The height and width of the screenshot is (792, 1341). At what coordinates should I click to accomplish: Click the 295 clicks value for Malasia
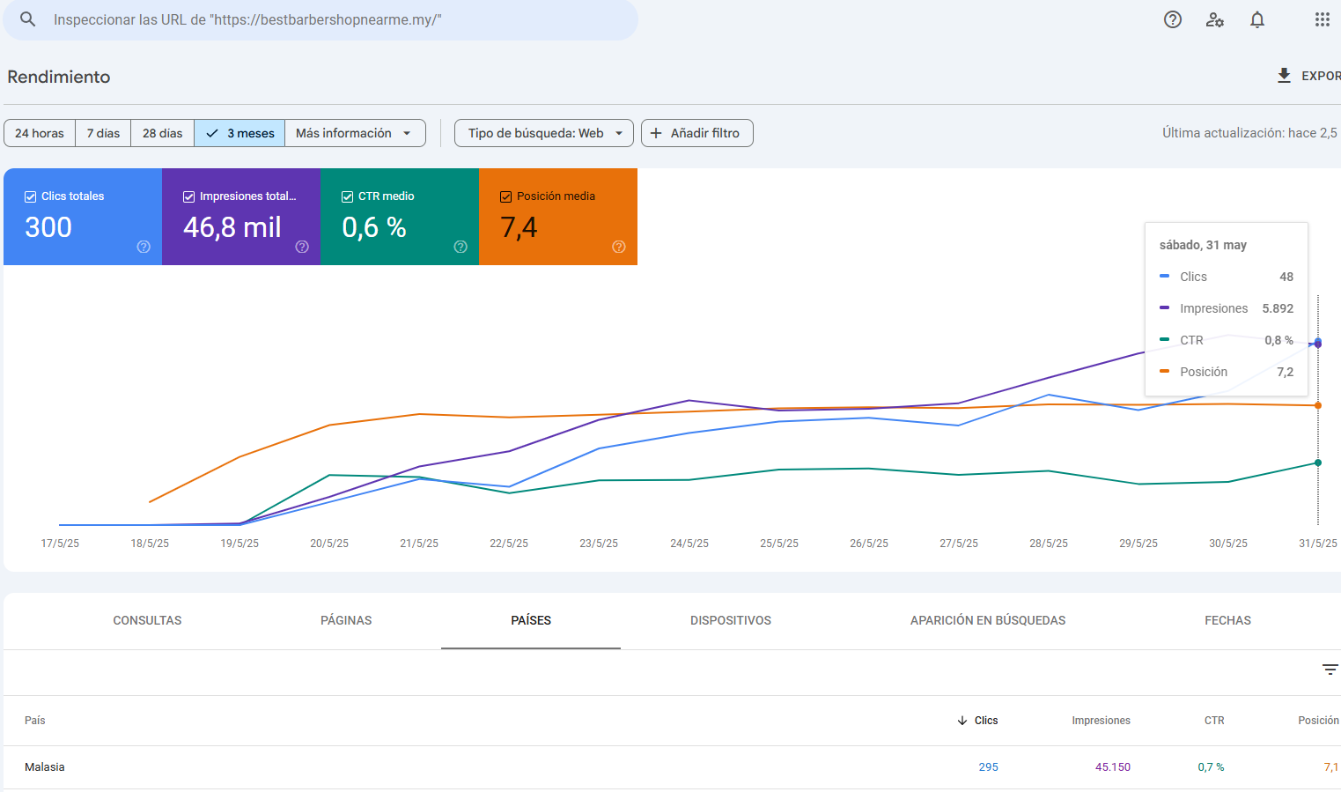tap(988, 767)
